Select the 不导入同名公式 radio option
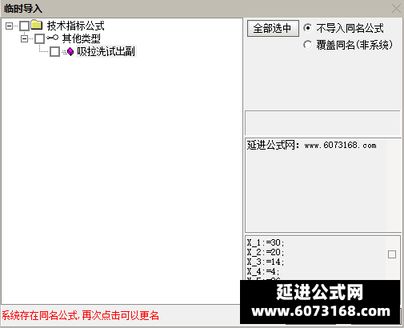Screen dimensions: 404x328 307,28
